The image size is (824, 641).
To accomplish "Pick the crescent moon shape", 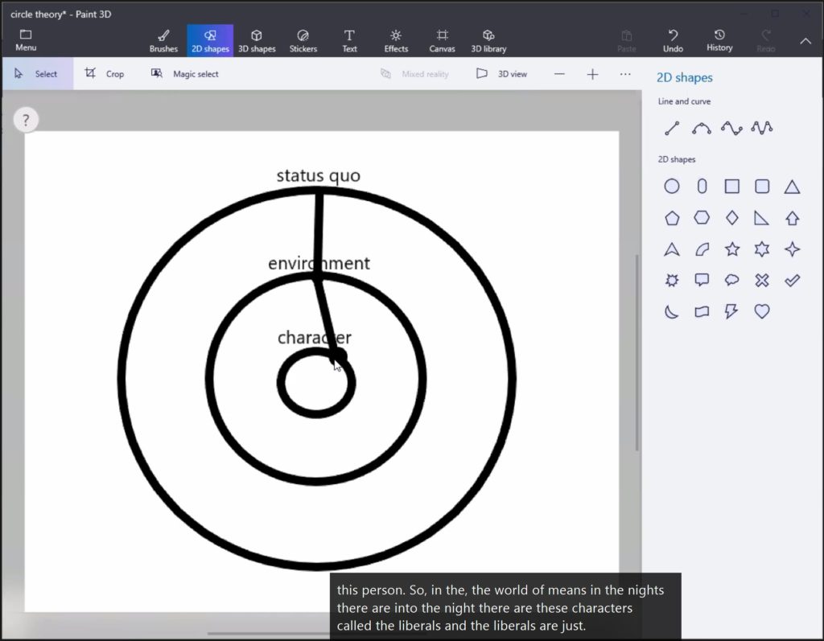I will click(672, 311).
